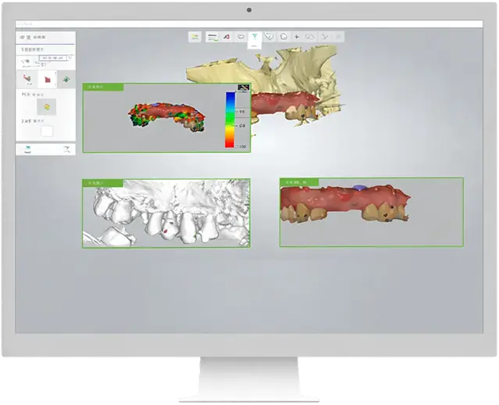Expand the chevron beside the left panel combo box
Screen dimensions: 499x405
tap(70, 58)
